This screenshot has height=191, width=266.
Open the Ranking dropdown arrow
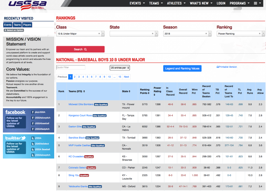click(264, 34)
